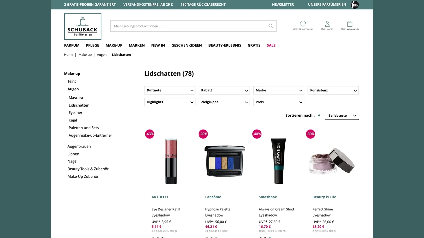
Task: Select Mascara category
Action: coord(76,98)
